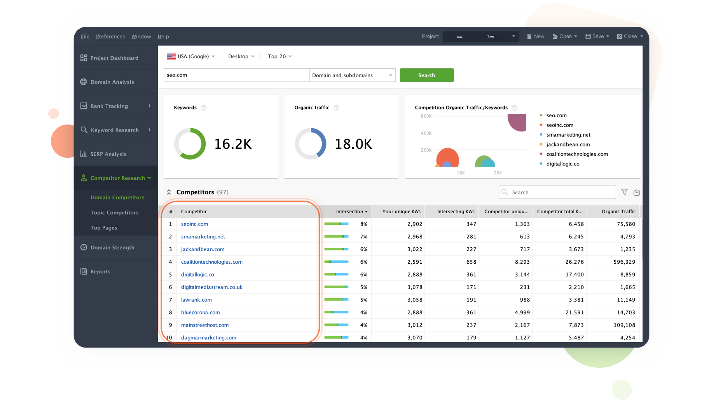Expand the Keyword Research submenu arrow
723x412 pixels.
tap(149, 130)
